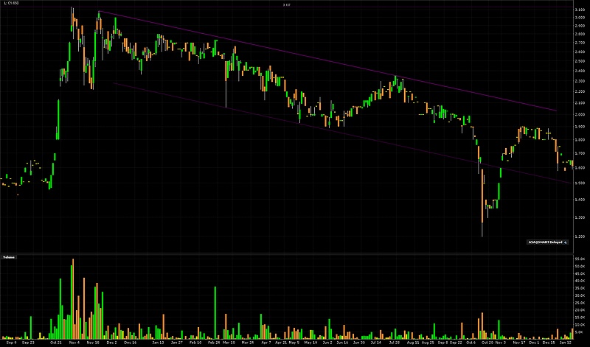Click the 2.000 price axis label
This screenshot has width=590, height=347.
click(580, 115)
